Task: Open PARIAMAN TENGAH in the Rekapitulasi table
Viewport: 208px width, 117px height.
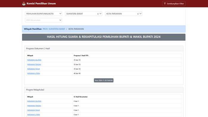Action: (34, 106)
